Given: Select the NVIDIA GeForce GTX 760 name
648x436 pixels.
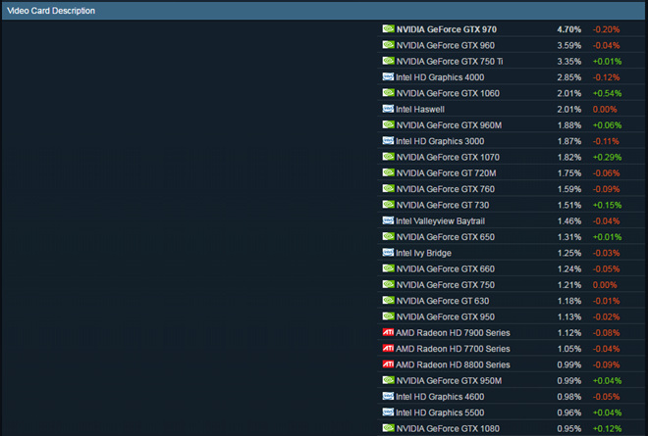Looking at the screenshot, I should click(446, 189).
